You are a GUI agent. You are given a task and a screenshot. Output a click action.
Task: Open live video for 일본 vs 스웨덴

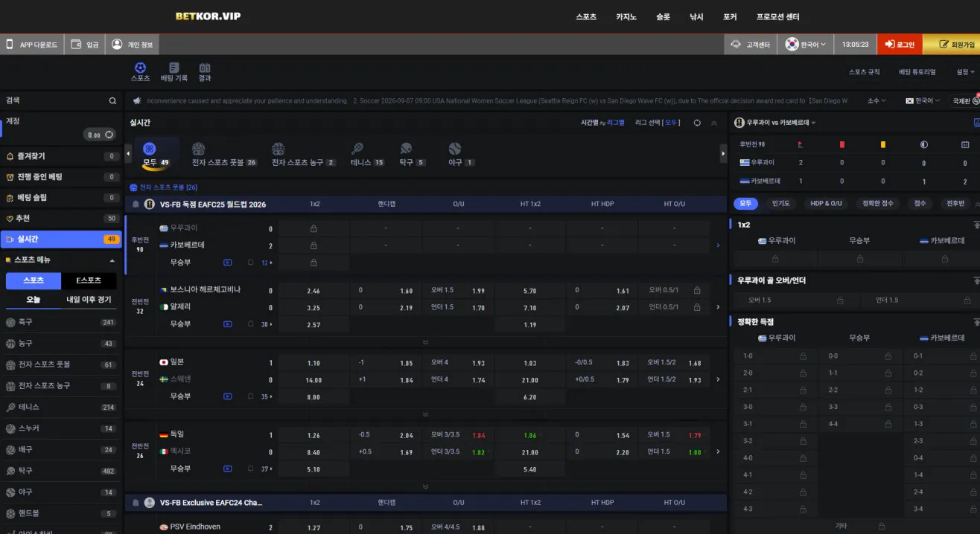[x=227, y=397]
